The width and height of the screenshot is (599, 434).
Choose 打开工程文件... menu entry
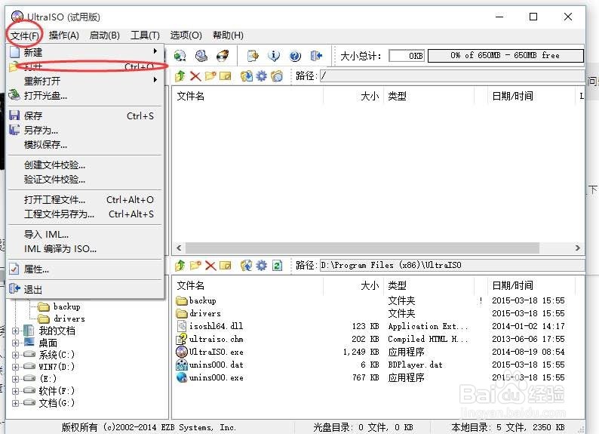(84, 199)
